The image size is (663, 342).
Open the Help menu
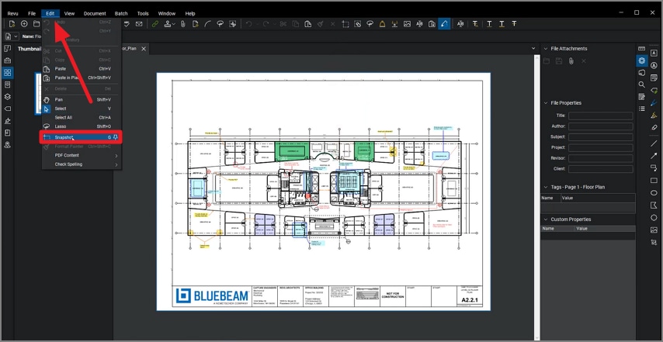point(190,13)
